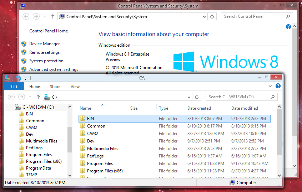Go up one level in Explorer window
This screenshot has height=192, width=302.
38,97
